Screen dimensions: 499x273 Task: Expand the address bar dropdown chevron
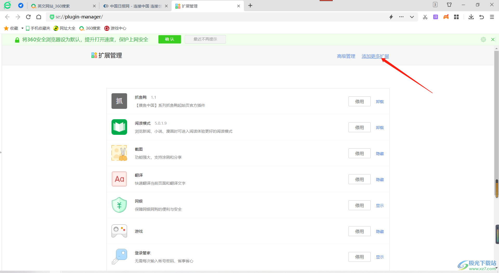tap(412, 17)
